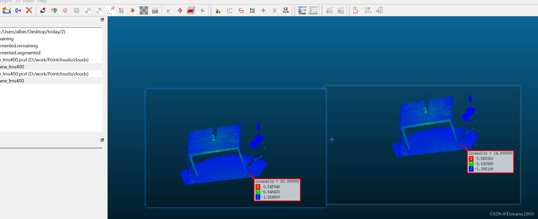Toggle the SF color scale display

click(x=286, y=10)
